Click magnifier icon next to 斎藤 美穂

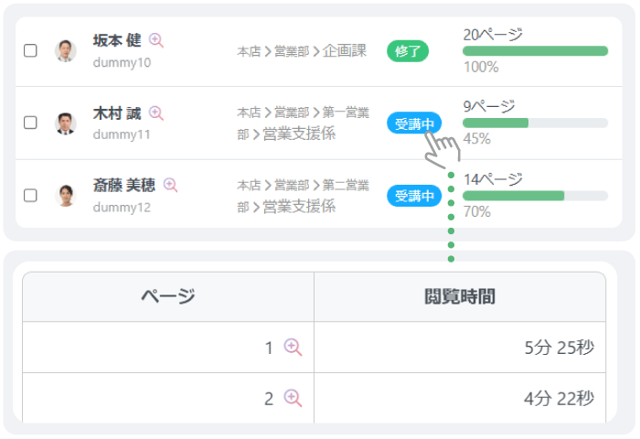click(x=170, y=185)
